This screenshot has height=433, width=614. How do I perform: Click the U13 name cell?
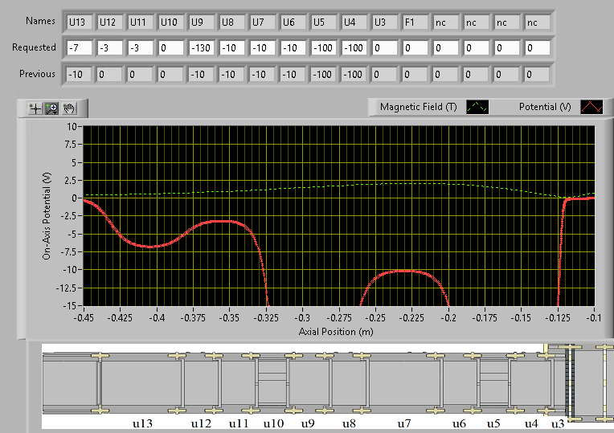click(x=80, y=22)
